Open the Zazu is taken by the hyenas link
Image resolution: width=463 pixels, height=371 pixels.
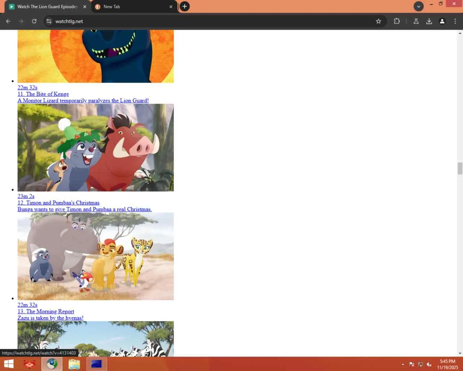[51, 318]
